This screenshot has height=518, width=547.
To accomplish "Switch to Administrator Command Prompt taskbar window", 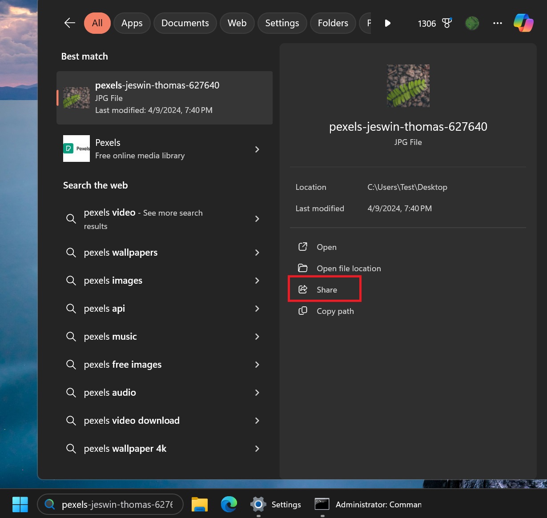I will pos(368,504).
